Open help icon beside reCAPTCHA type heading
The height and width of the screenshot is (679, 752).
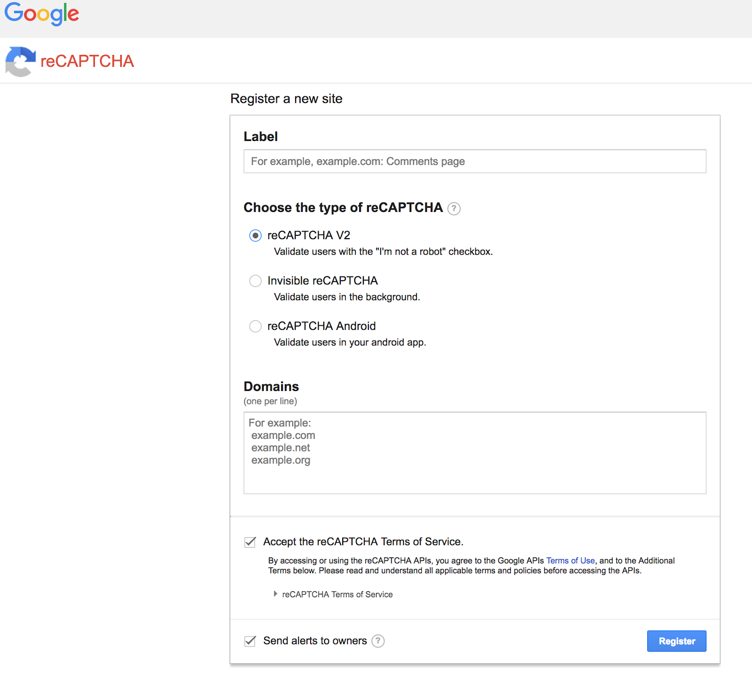pyautogui.click(x=454, y=209)
